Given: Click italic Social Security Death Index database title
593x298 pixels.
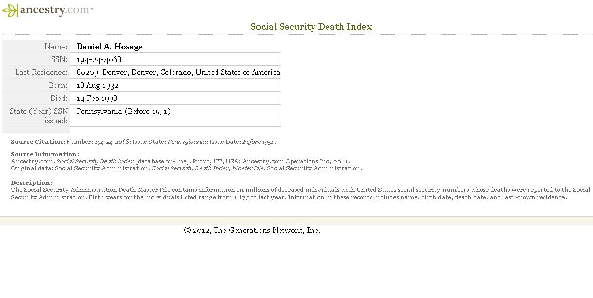Looking at the screenshot, I should tap(95, 161).
